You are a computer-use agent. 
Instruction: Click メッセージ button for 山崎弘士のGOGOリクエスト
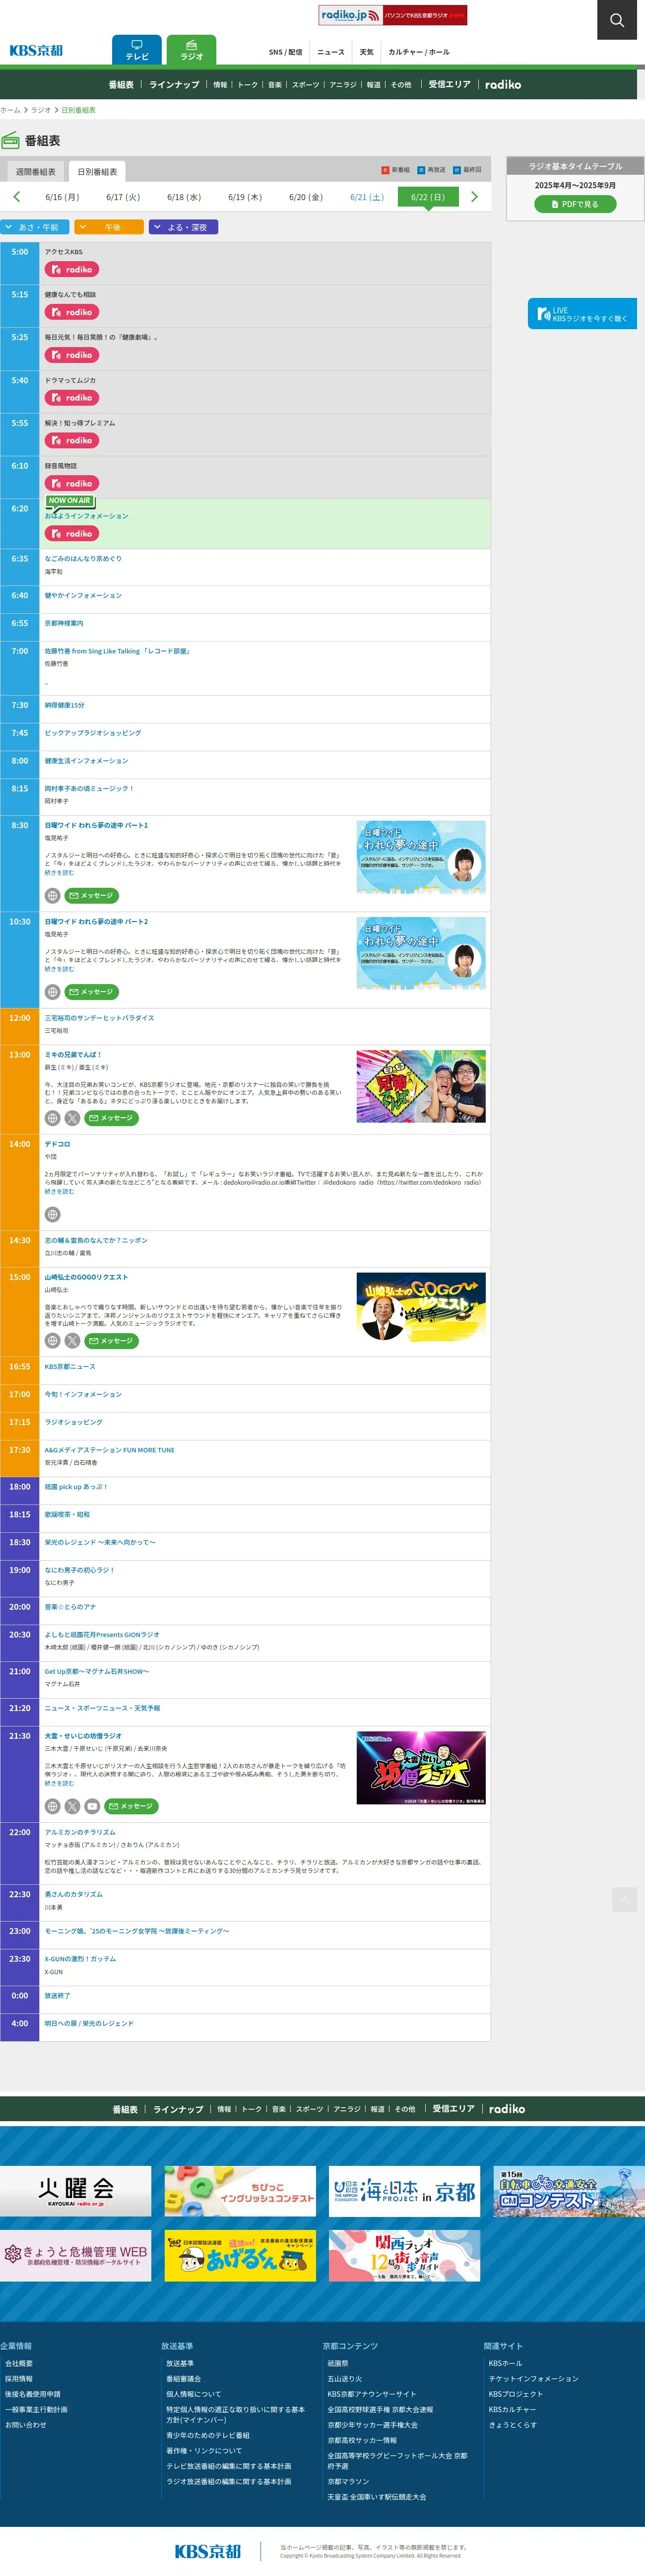coord(111,1341)
